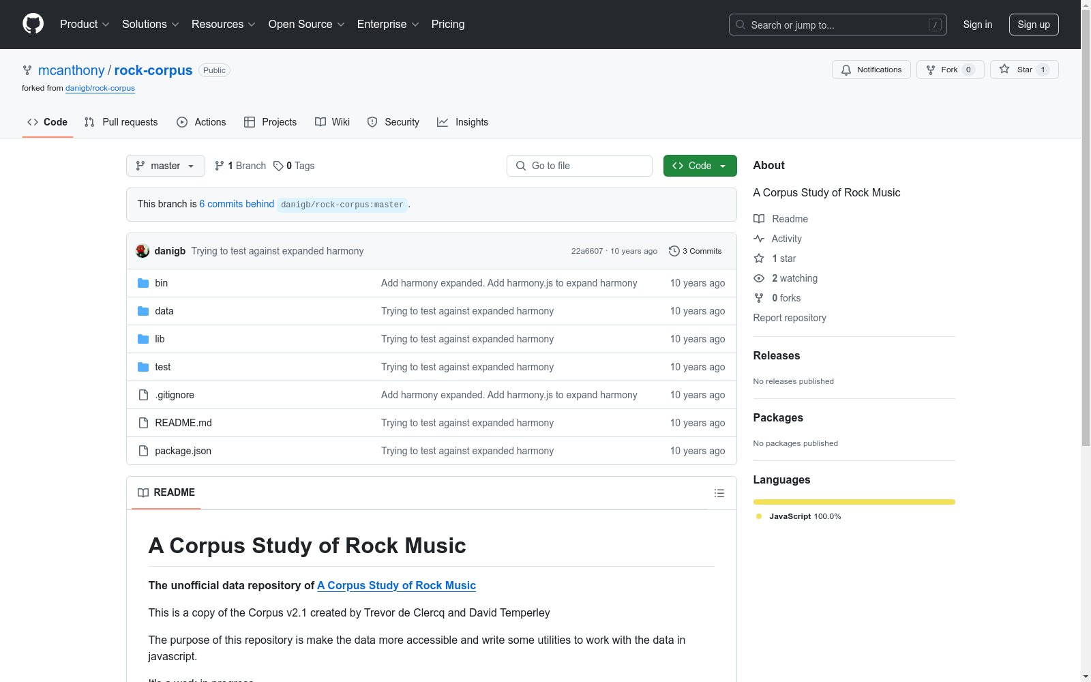
Task: Click Report repository link
Action: point(790,318)
